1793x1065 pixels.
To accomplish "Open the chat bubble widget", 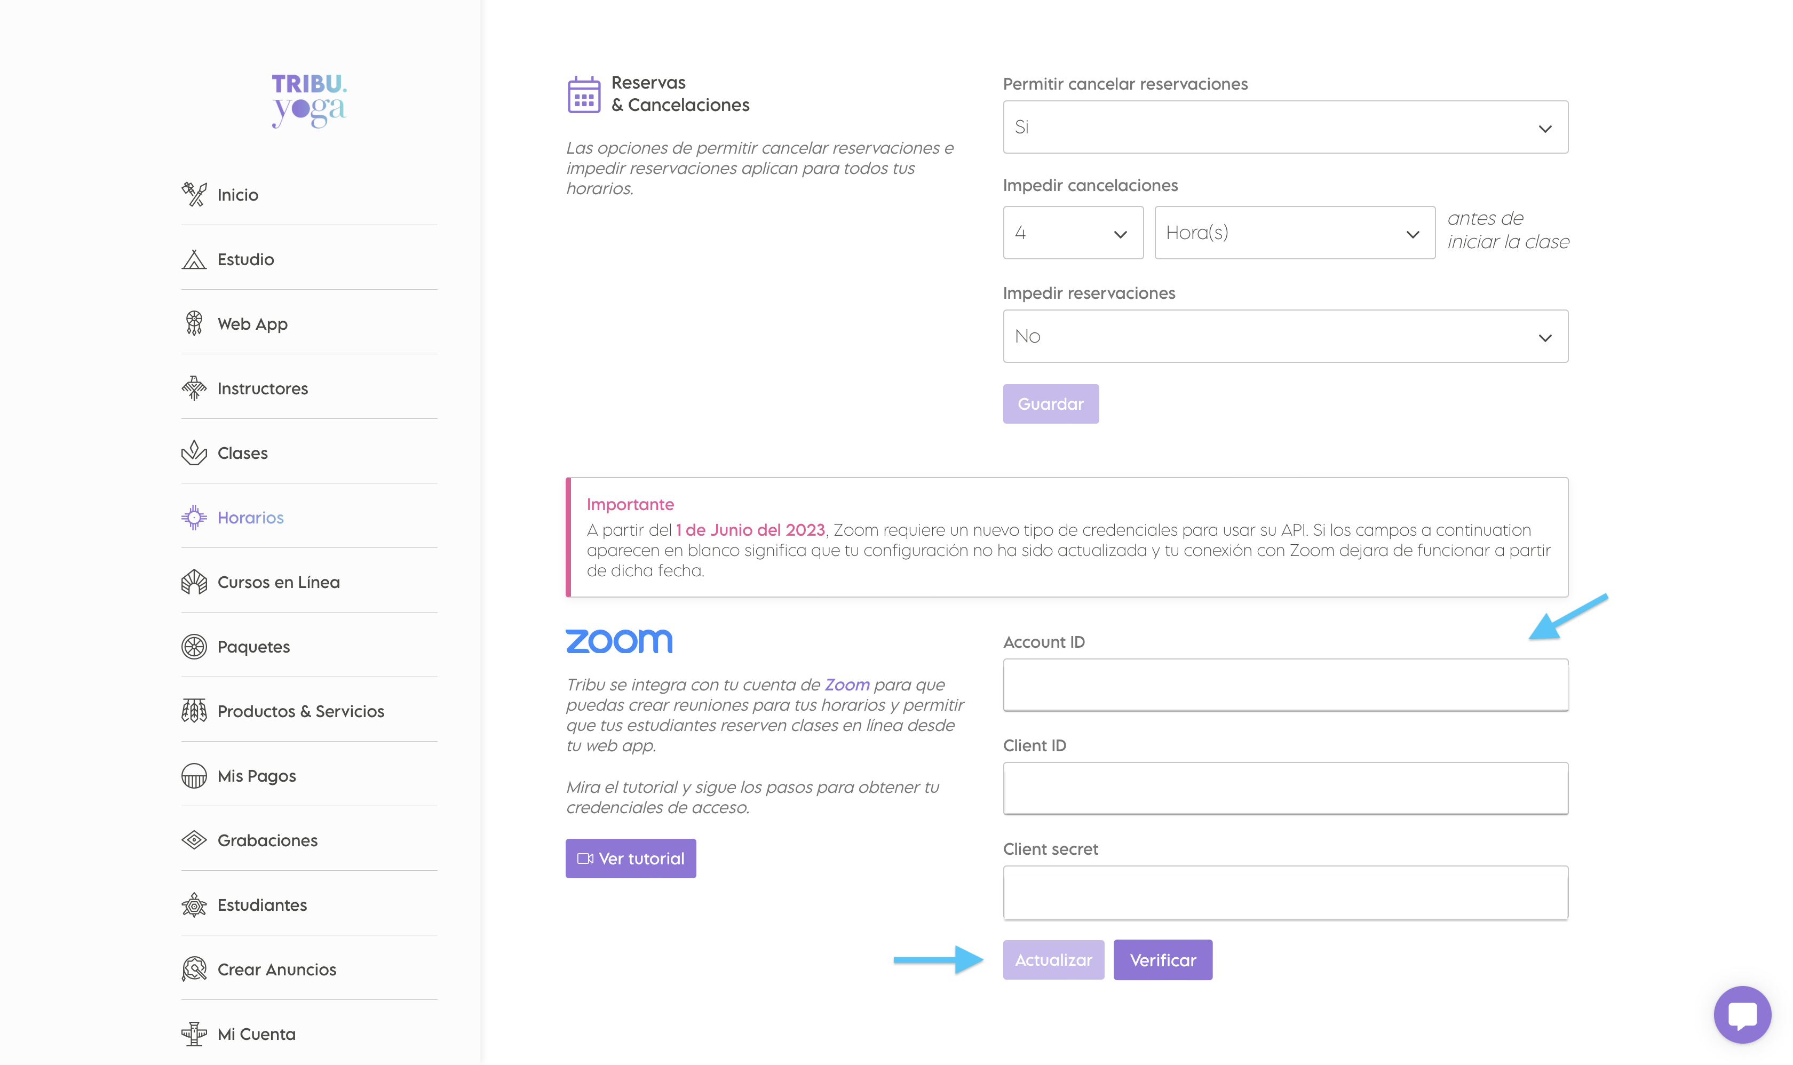I will (x=1742, y=1014).
